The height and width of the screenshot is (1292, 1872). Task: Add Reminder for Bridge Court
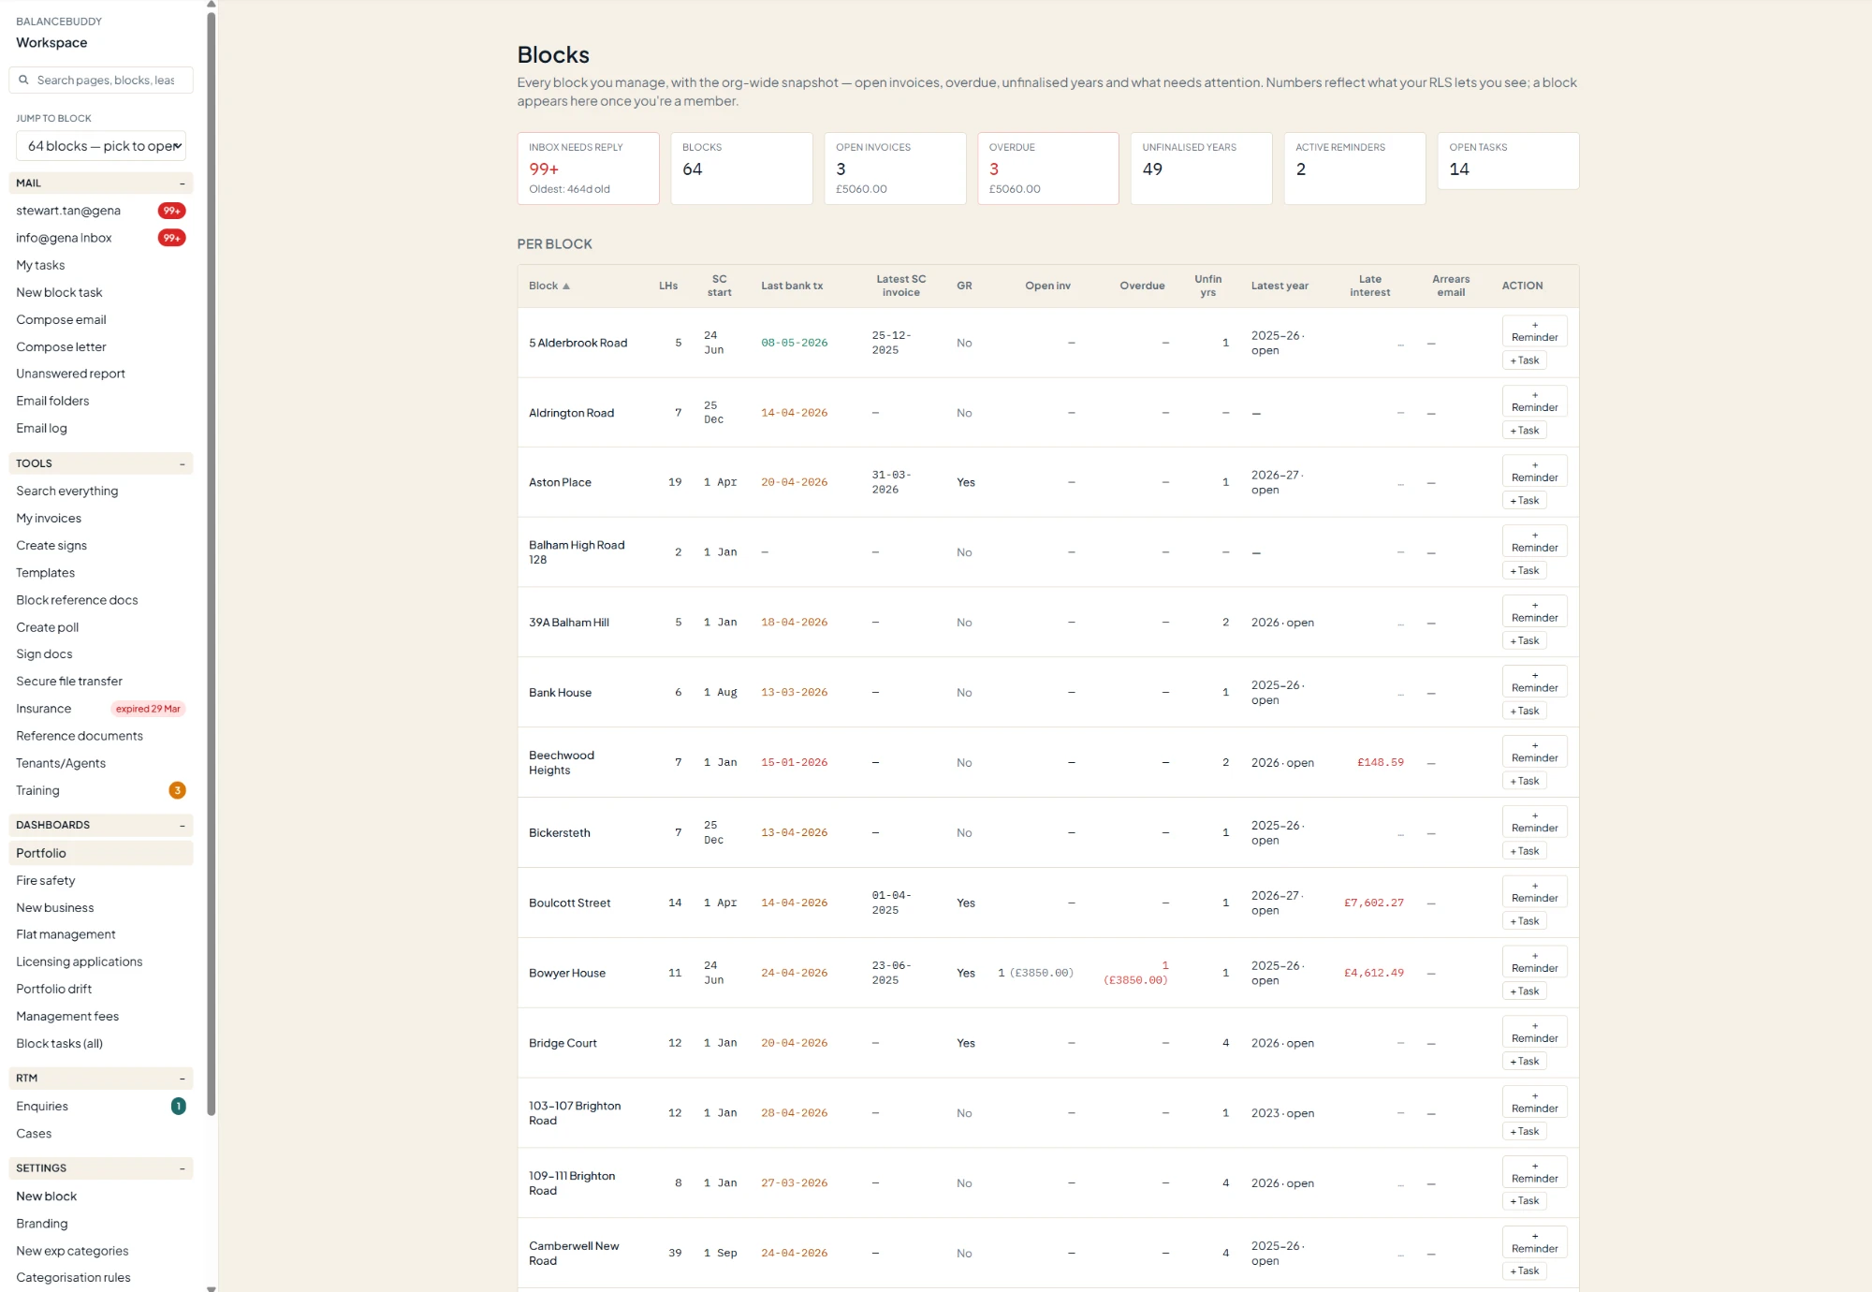point(1534,1032)
